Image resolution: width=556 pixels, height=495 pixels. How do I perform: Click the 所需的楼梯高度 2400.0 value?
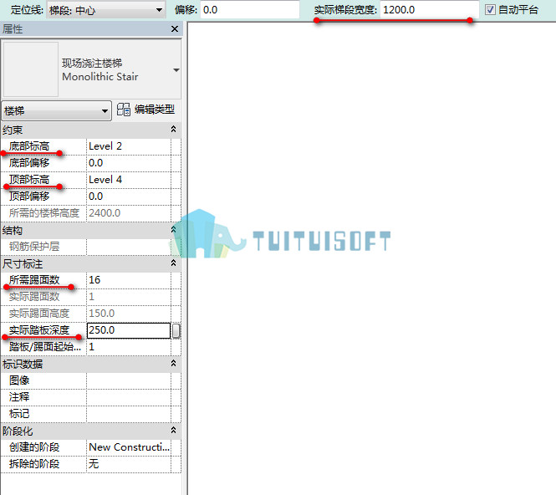tap(129, 212)
